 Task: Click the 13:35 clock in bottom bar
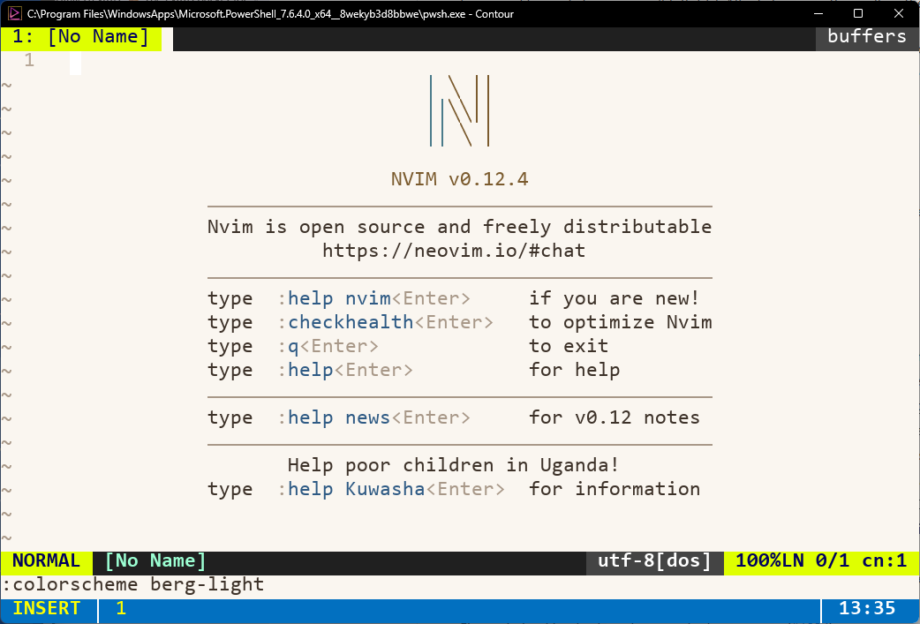[867, 609]
